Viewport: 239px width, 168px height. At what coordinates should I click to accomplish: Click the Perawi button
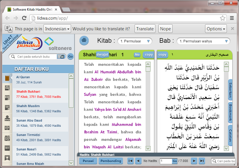(88, 161)
